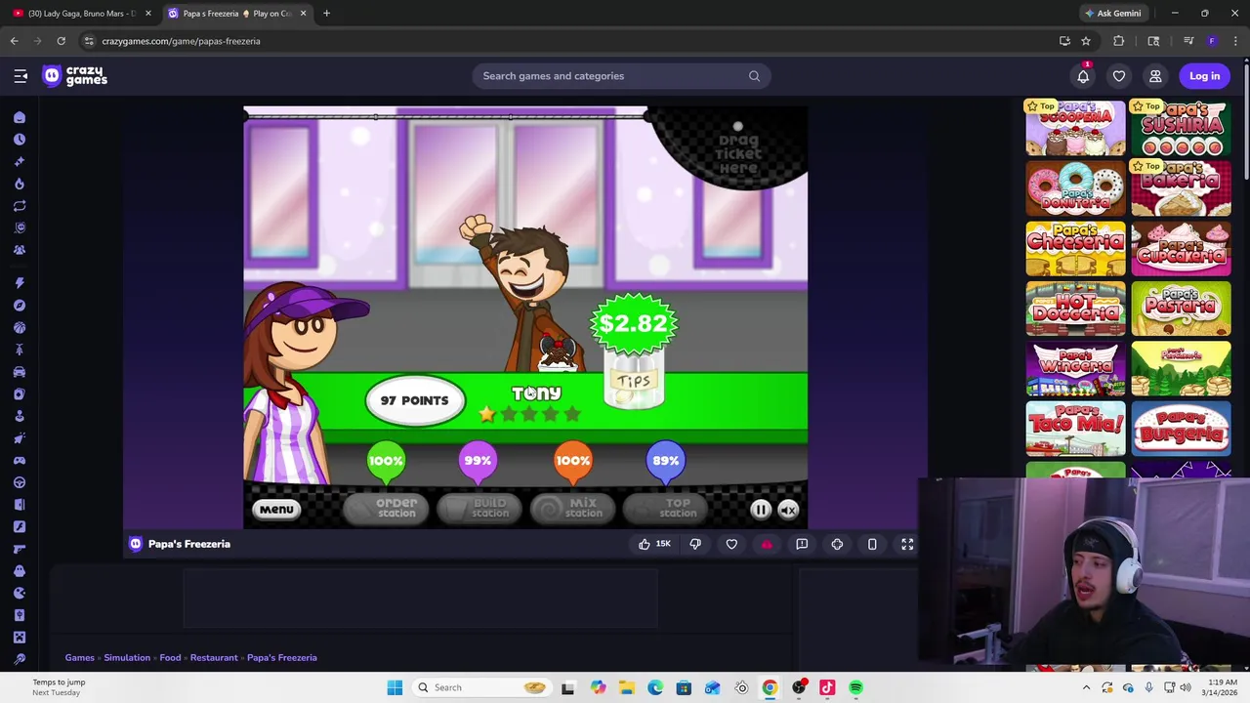Viewport: 1250px width, 703px height.
Task: Switch to the Lady Gaga YouTube tab
Action: pyautogui.click(x=81, y=13)
